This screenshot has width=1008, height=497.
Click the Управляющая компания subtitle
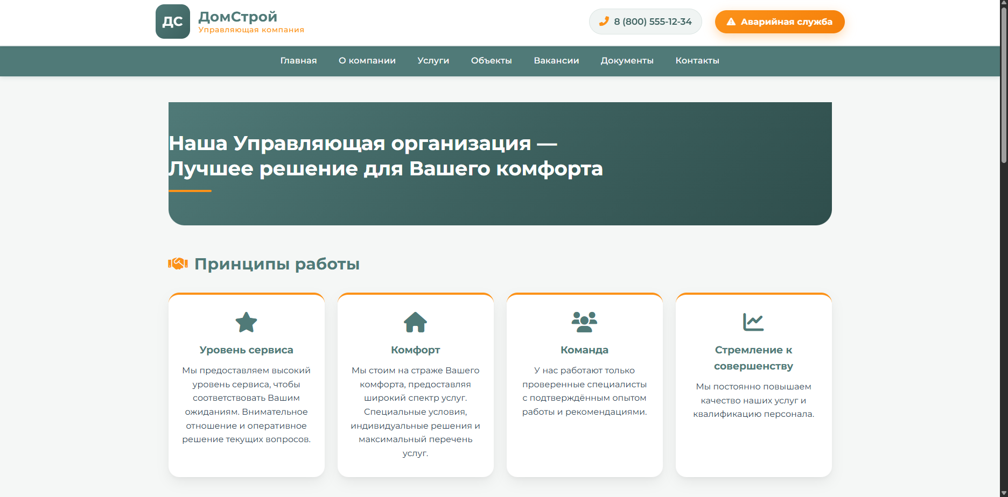point(251,30)
